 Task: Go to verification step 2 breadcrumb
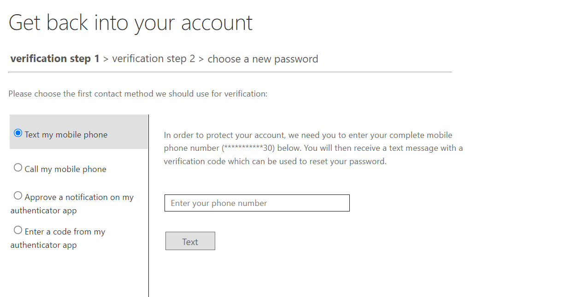153,59
